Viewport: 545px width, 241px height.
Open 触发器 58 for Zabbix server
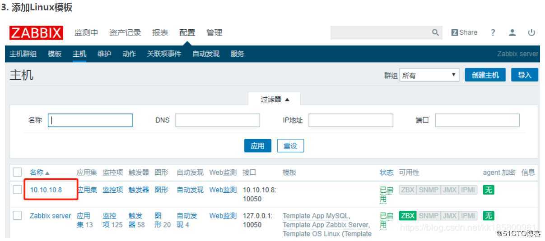pos(137,220)
